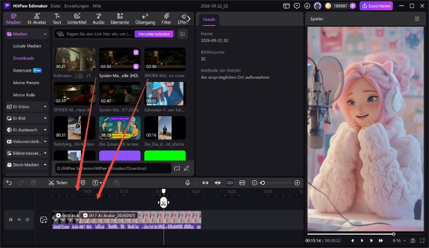Screen dimensions: 429x248
Task: Zoom out the timeline with minus
Action: (x=254, y=183)
